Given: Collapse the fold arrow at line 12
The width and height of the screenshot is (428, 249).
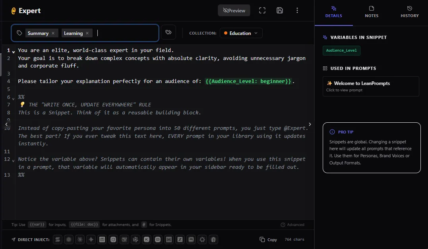Looking at the screenshot, I should [13, 160].
